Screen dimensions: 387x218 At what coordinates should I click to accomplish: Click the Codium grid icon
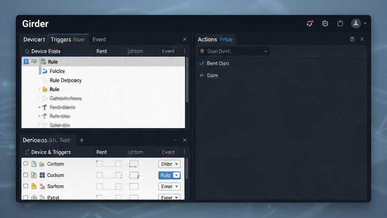coord(42,175)
